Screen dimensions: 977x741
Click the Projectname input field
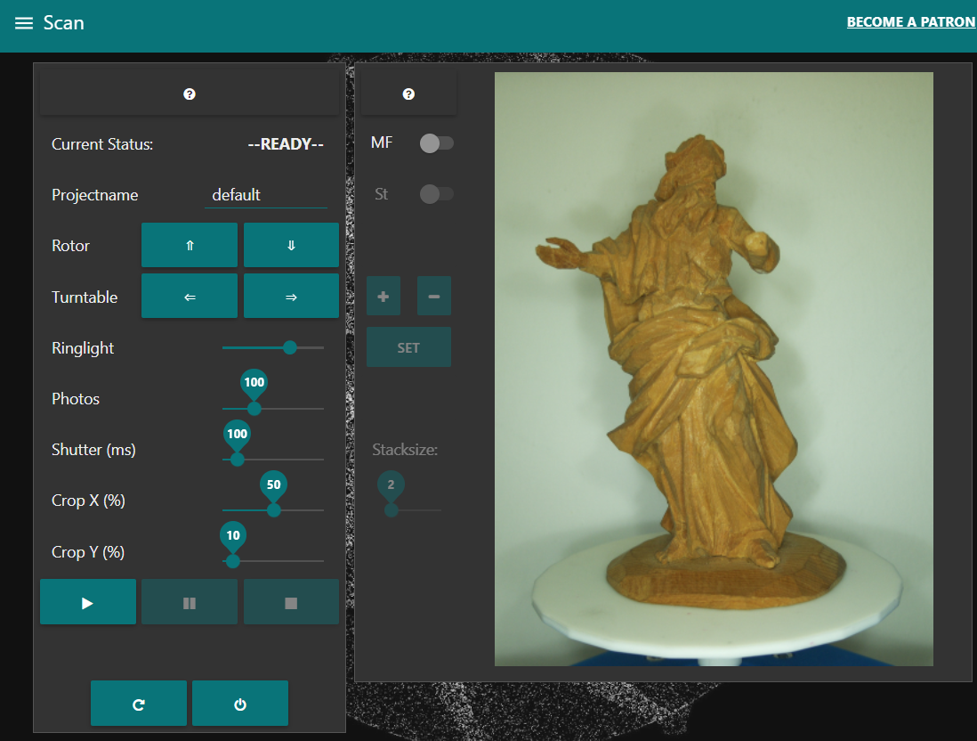coord(266,195)
